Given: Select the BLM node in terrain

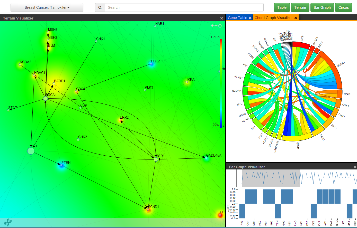Looking at the screenshot, I should coord(48,48).
